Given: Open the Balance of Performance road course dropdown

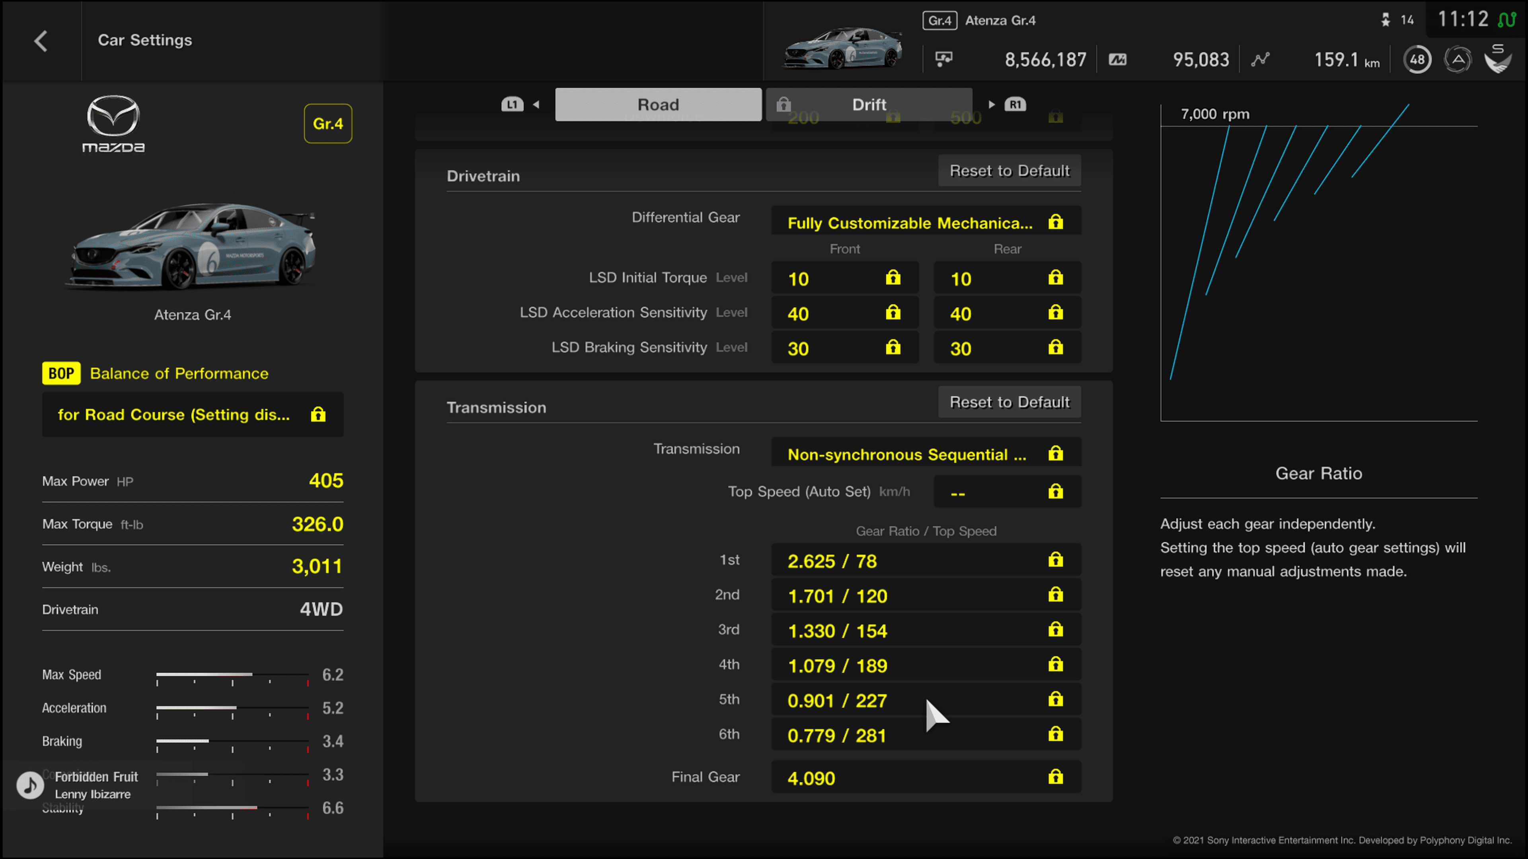Looking at the screenshot, I should point(193,414).
